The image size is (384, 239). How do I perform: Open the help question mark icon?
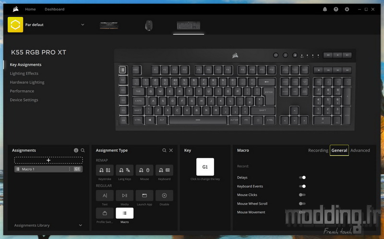tap(336, 9)
